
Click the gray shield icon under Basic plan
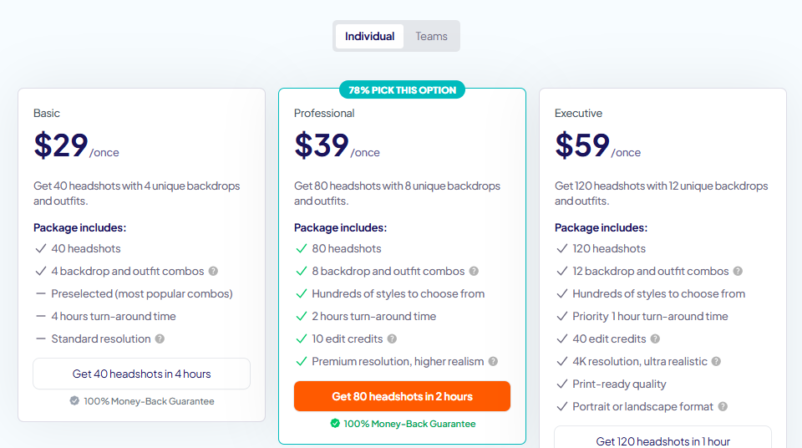74,401
